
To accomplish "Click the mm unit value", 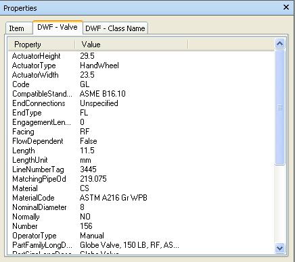I will click(x=85, y=160).
